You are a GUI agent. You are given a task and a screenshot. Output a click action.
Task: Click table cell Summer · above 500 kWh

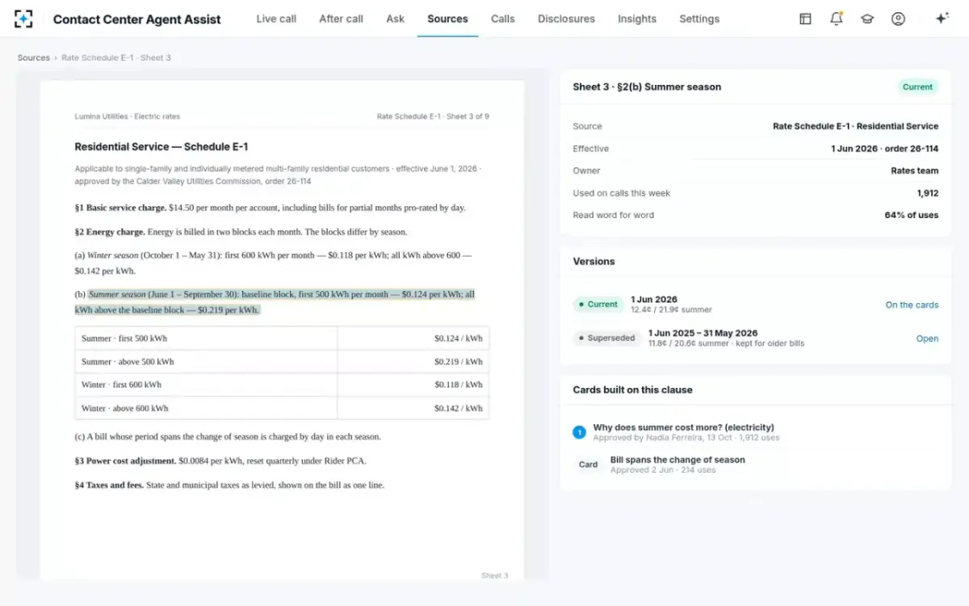point(206,362)
